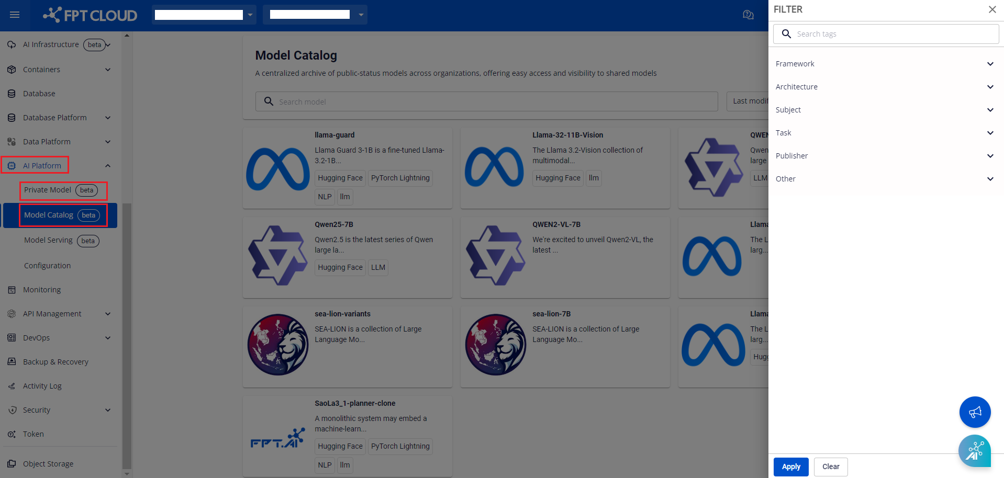Image resolution: width=1004 pixels, height=478 pixels.
Task: Click the Database sidebar icon
Action: pyautogui.click(x=12, y=94)
